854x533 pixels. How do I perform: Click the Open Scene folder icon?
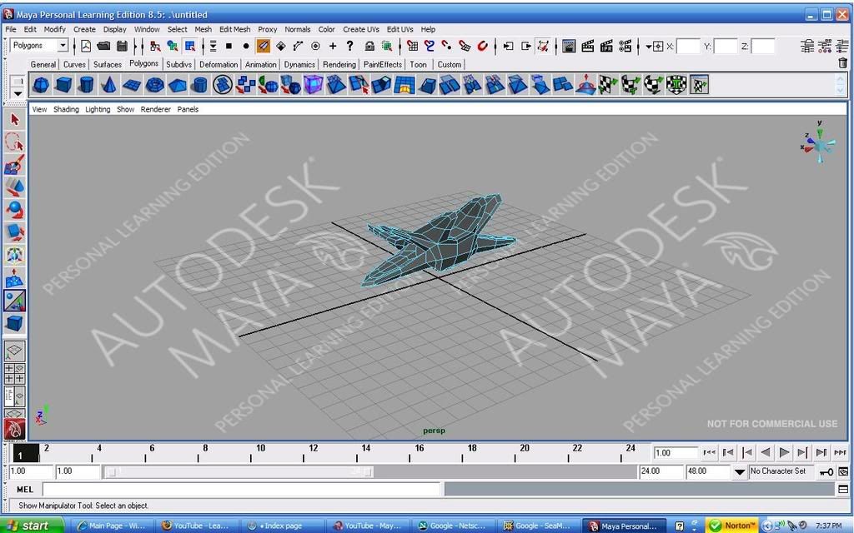[x=103, y=47]
